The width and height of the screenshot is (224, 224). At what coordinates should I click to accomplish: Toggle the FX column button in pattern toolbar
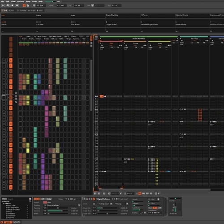pyautogui.click(x=151, y=194)
